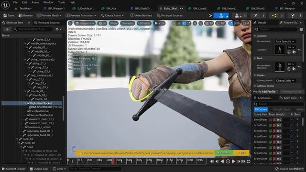The width and height of the screenshot is (306, 172).
Task: Toggle the blendParer curve type icon
Action: pyautogui.click(x=270, y=120)
